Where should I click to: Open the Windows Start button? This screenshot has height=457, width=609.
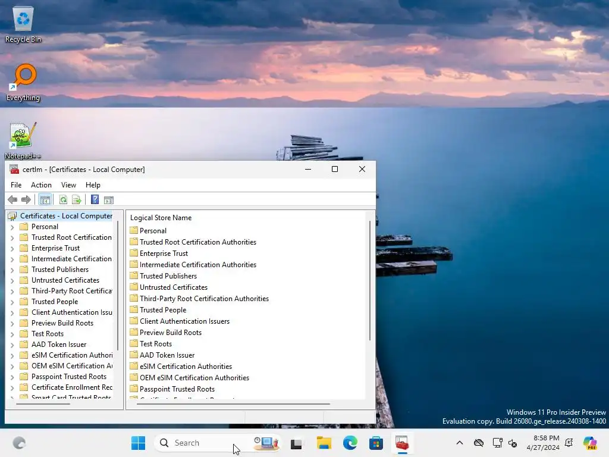(x=138, y=443)
